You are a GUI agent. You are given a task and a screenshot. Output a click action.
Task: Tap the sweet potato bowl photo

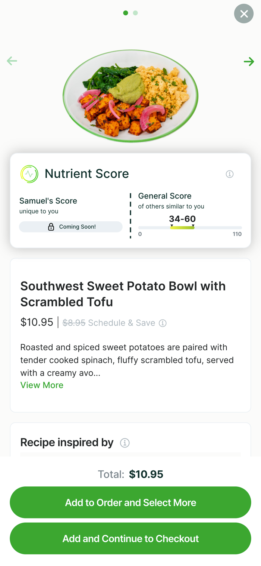click(x=130, y=96)
